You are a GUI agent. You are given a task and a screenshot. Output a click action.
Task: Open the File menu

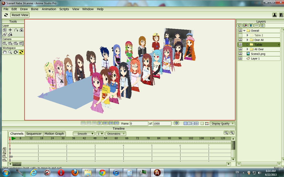coord(6,9)
